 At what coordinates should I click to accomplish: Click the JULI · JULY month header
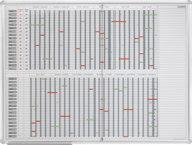(40, 75)
